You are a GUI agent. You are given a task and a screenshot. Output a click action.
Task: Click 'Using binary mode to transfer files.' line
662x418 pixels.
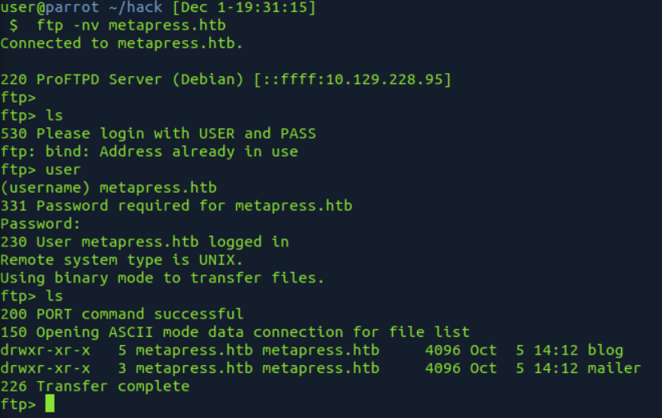coord(162,278)
